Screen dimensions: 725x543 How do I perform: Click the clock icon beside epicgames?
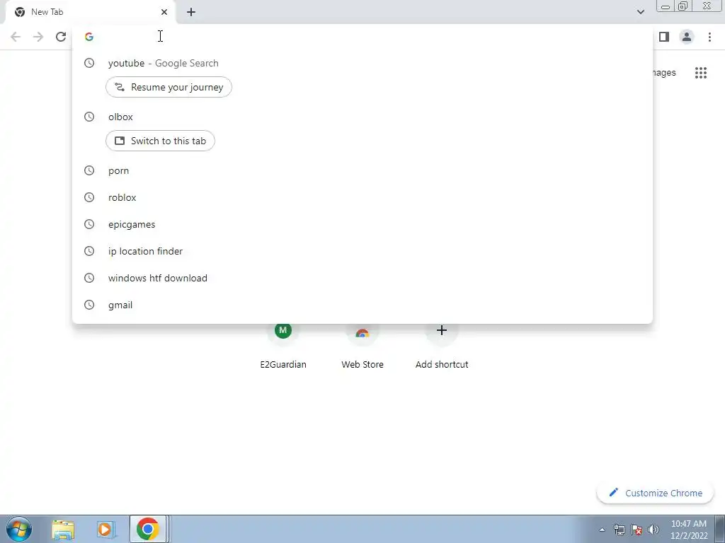point(89,224)
